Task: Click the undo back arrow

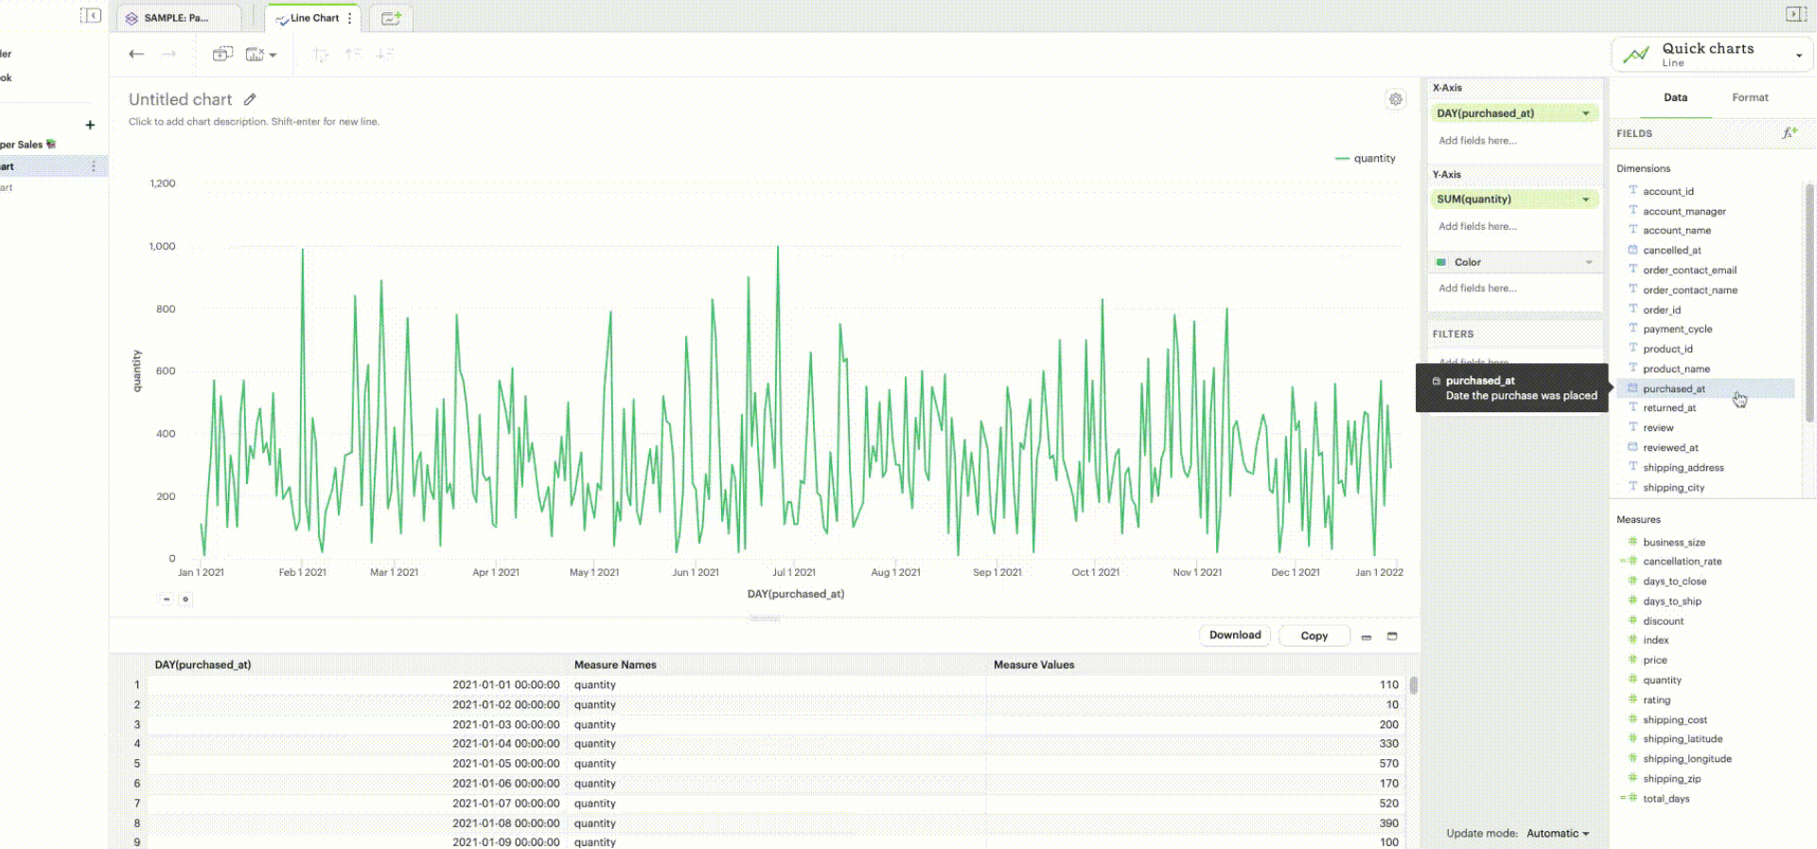Action: click(136, 55)
